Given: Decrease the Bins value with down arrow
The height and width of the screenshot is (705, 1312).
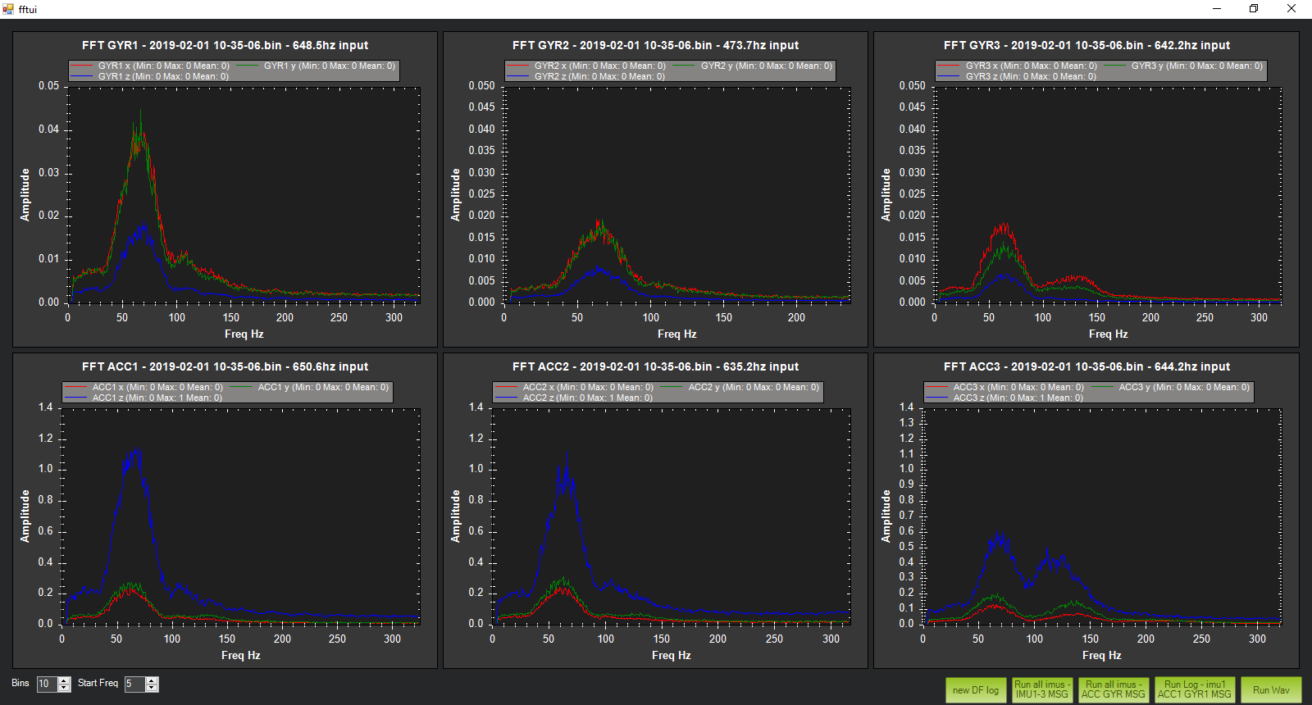Looking at the screenshot, I should click(x=64, y=688).
